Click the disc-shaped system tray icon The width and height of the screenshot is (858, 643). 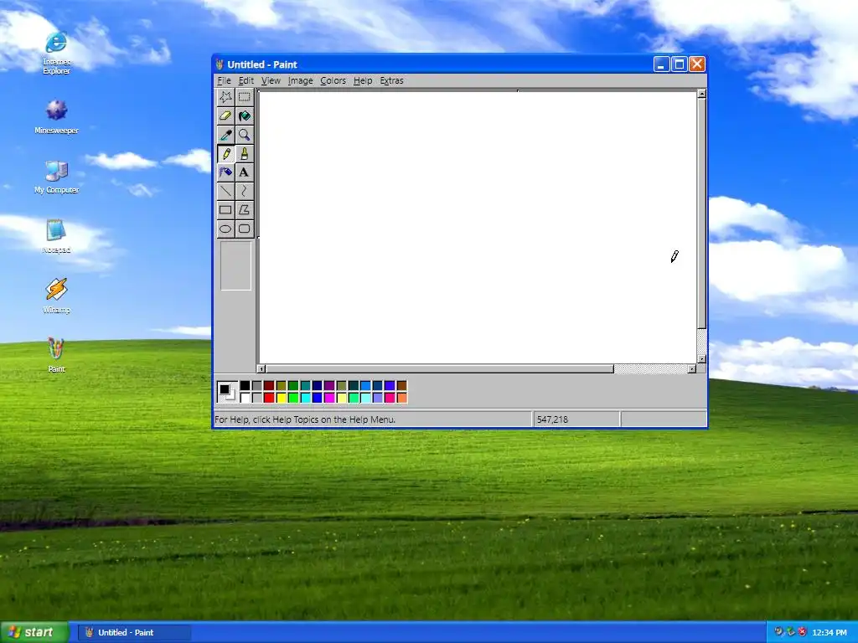[x=778, y=631]
